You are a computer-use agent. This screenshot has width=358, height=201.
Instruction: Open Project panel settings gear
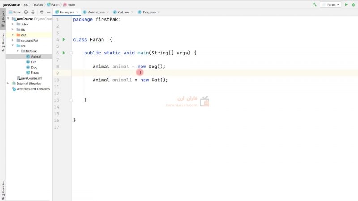tap(42, 12)
